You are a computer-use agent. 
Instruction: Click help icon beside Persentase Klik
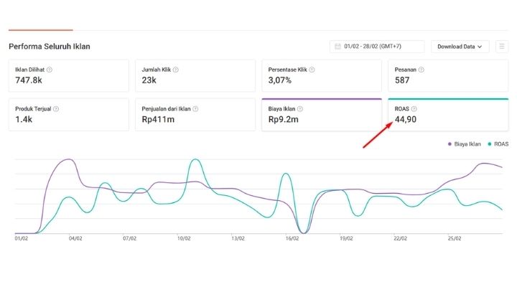point(312,70)
